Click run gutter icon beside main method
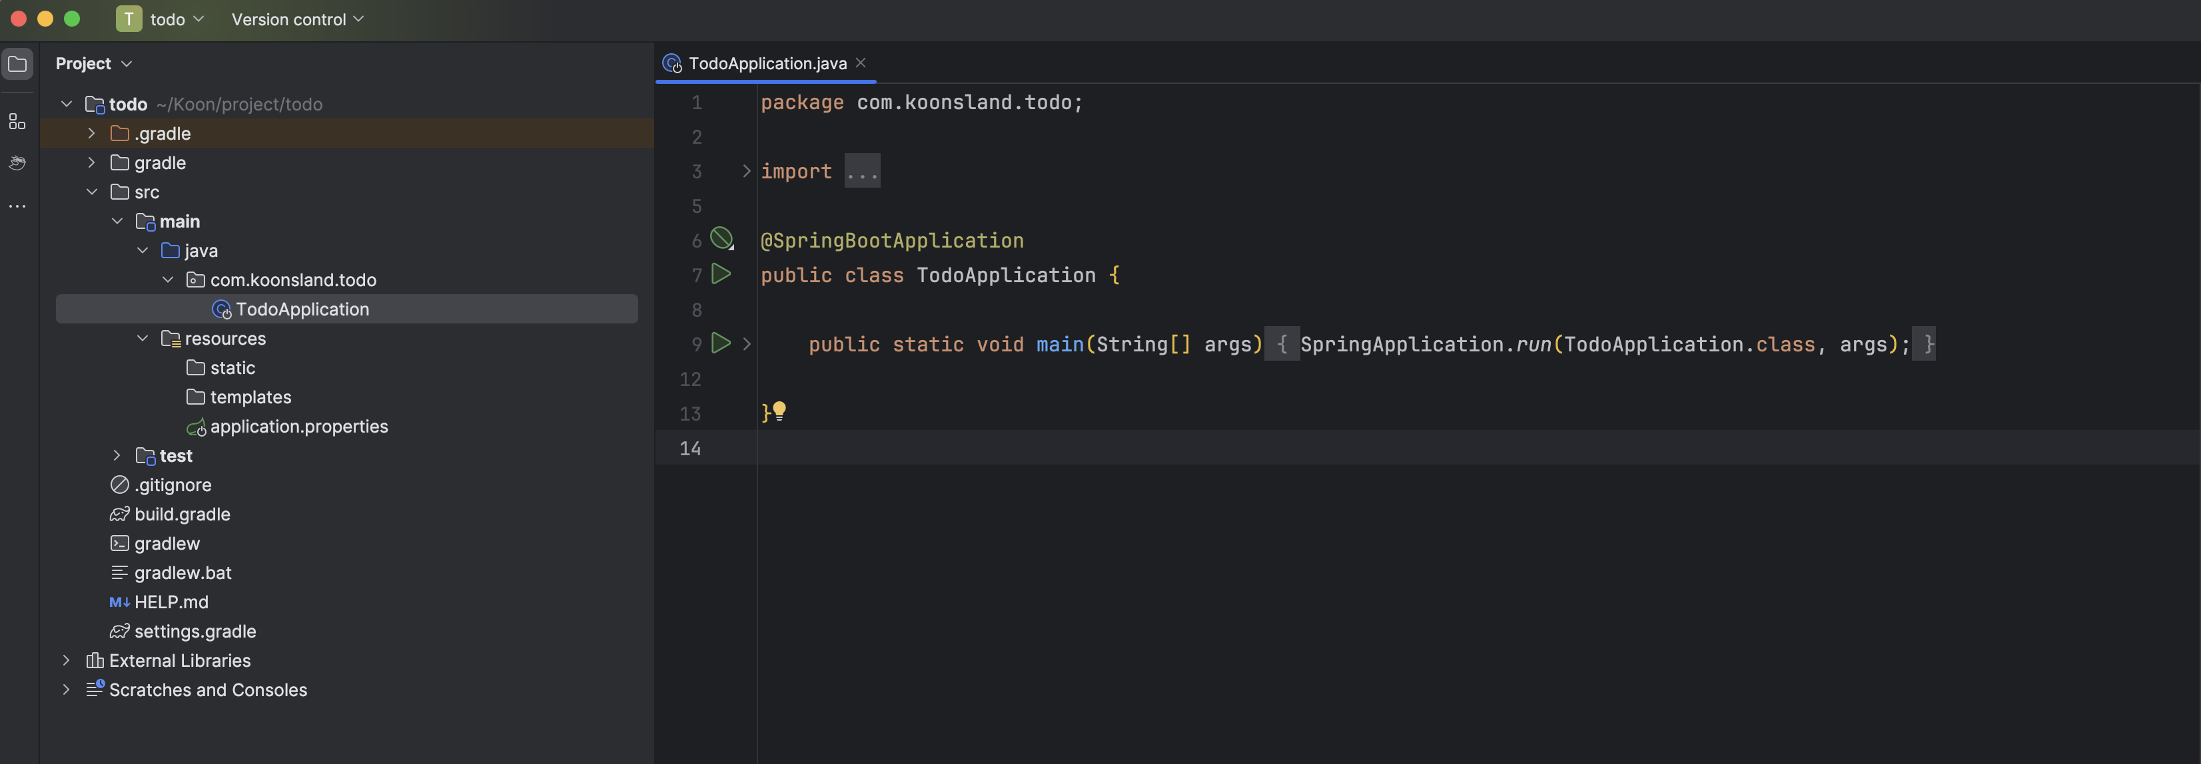The image size is (2201, 764). [721, 343]
